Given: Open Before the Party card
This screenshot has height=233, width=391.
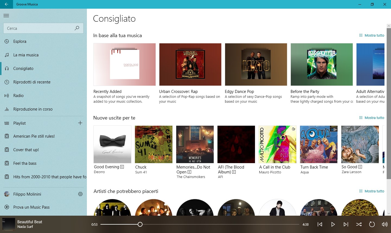Looking at the screenshot, I should [322, 73].
